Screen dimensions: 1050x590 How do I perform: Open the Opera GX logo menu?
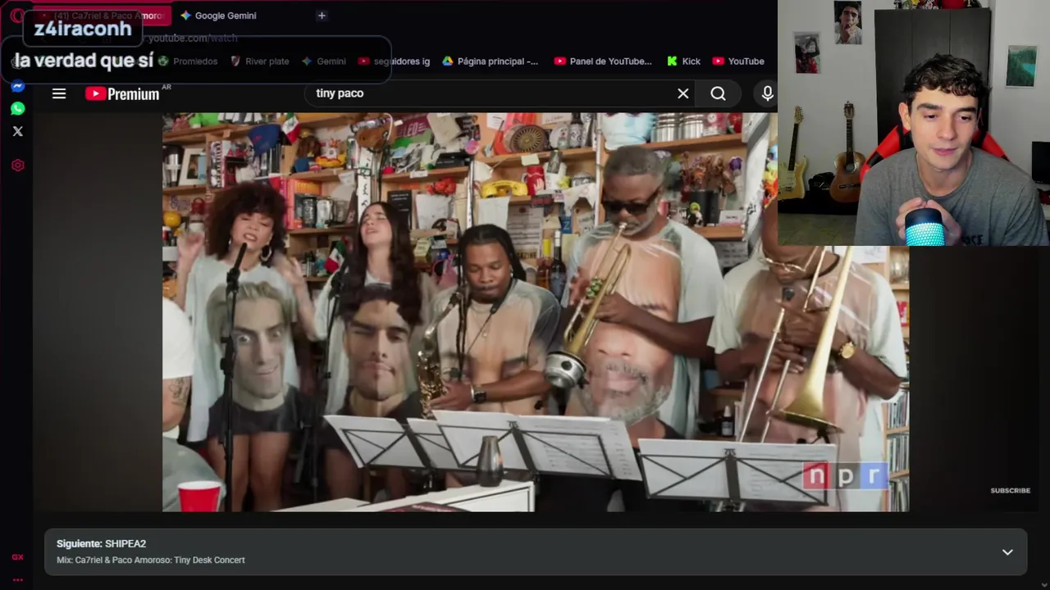click(x=16, y=16)
